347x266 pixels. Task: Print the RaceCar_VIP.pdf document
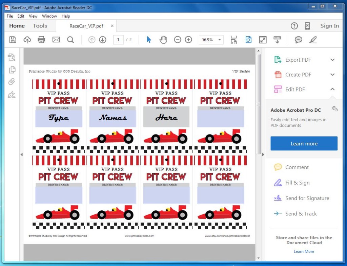(41, 40)
